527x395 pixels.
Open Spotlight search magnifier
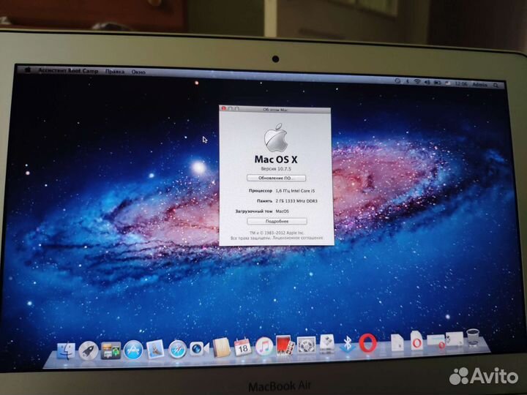coord(496,86)
